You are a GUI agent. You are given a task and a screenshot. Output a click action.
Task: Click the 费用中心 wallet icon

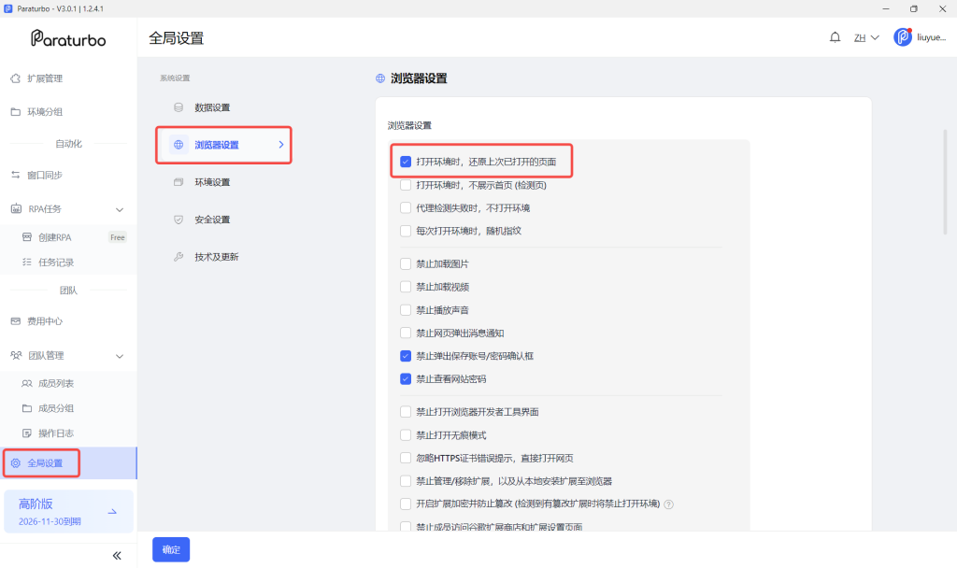(x=16, y=321)
